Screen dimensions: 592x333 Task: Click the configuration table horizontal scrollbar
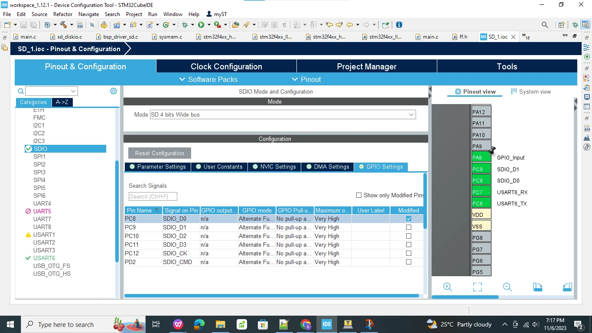tap(271, 296)
